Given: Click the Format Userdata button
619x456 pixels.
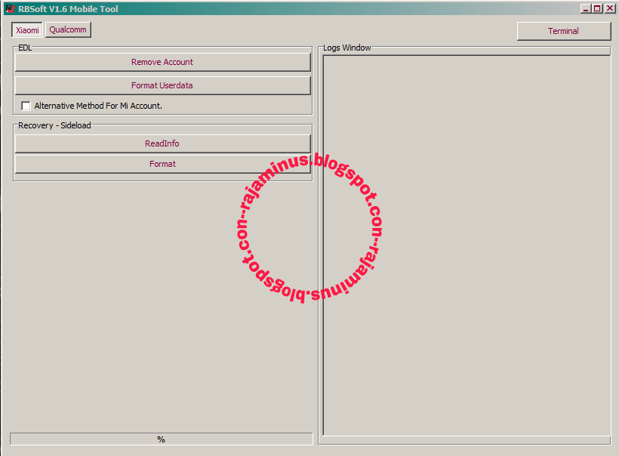Looking at the screenshot, I should tap(162, 85).
